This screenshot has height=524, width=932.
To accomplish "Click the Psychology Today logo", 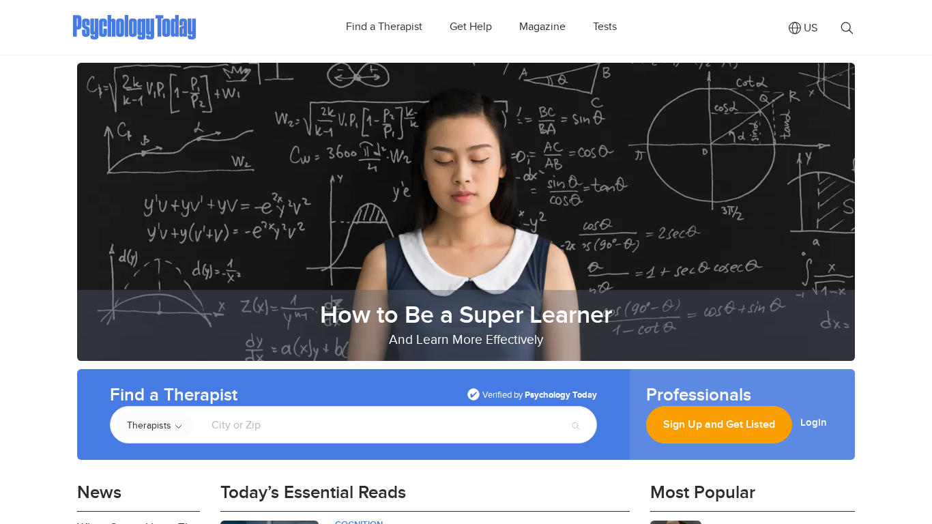I will coord(134,27).
